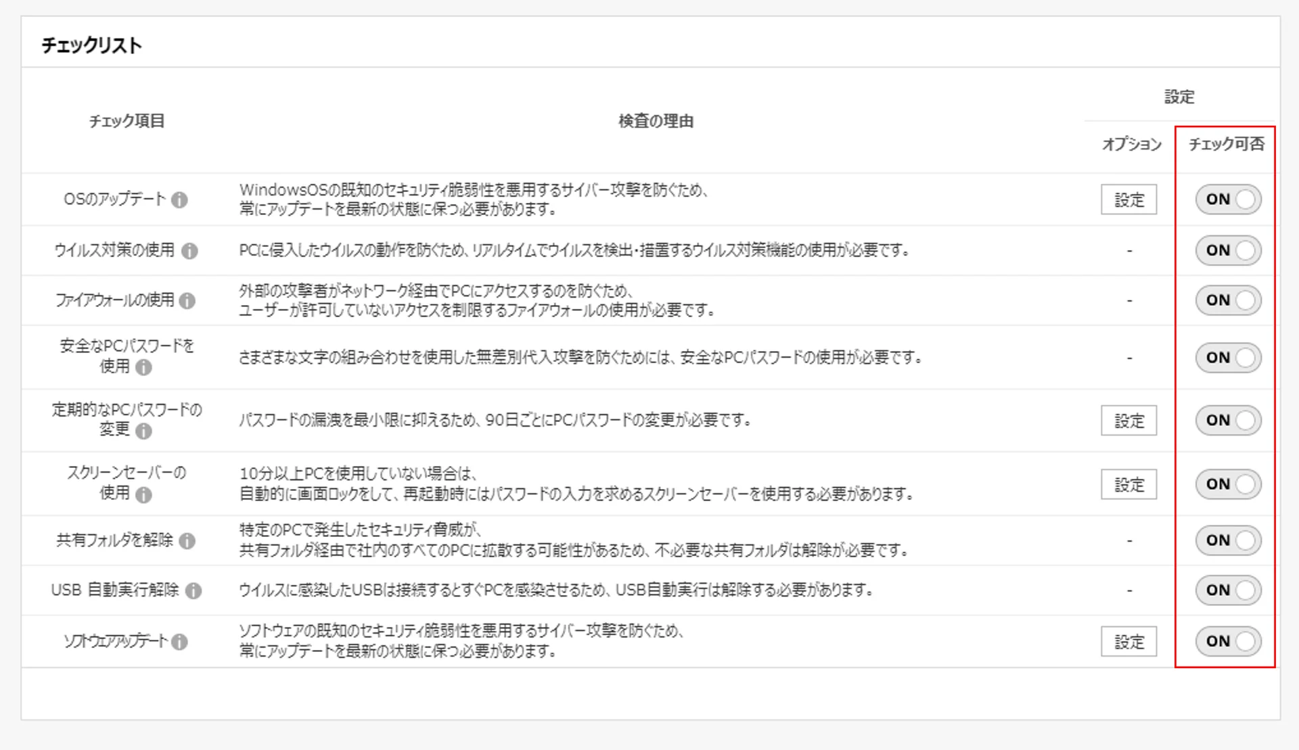The height and width of the screenshot is (750, 1299).
Task: Toggle USB 自動実行解除 switch
Action: pyautogui.click(x=1228, y=590)
